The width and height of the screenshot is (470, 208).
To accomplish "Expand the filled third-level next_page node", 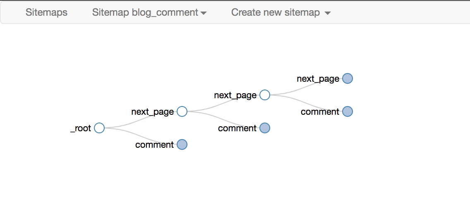I will coord(348,78).
